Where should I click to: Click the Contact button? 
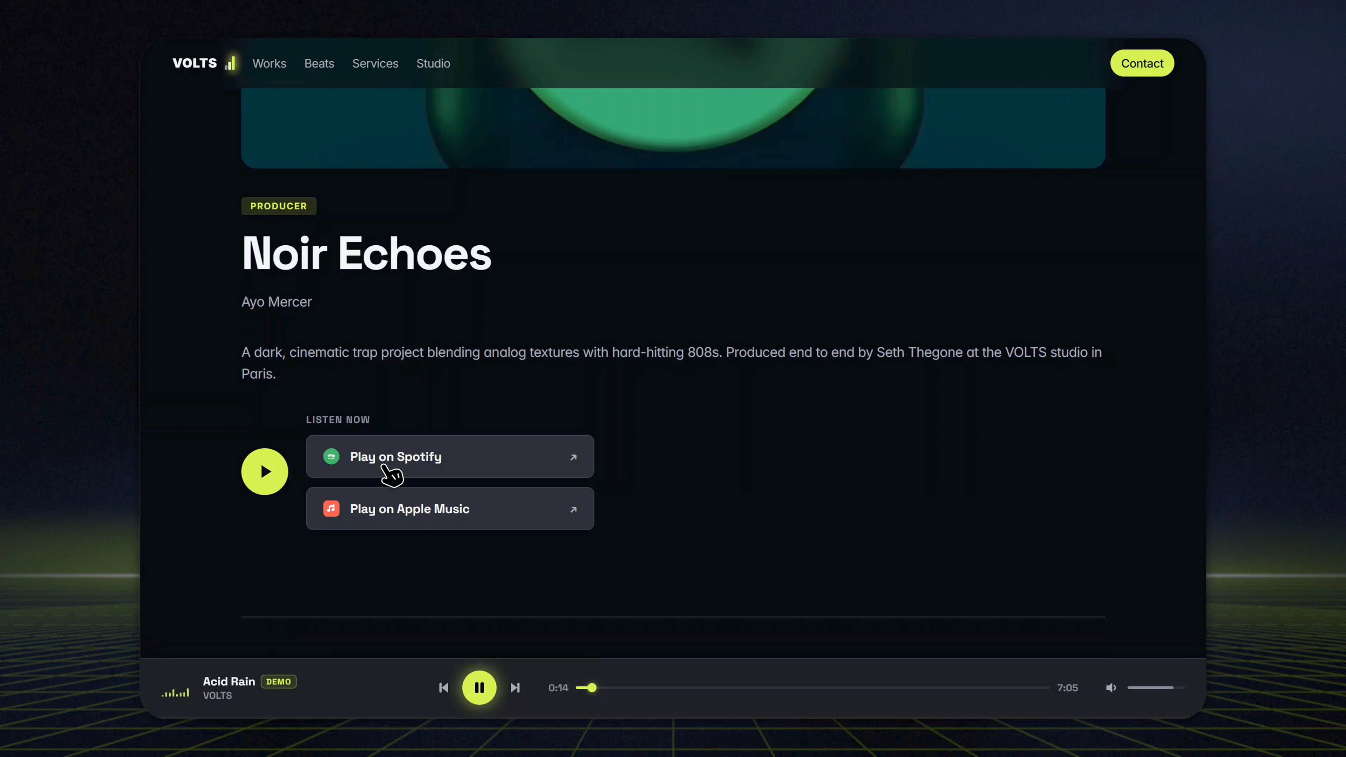tap(1142, 63)
